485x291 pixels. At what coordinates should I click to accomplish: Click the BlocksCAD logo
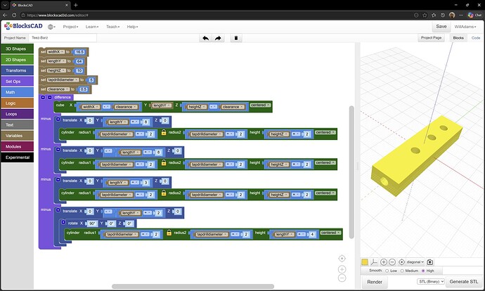click(x=23, y=26)
